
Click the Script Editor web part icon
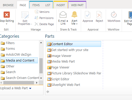point(49,79)
